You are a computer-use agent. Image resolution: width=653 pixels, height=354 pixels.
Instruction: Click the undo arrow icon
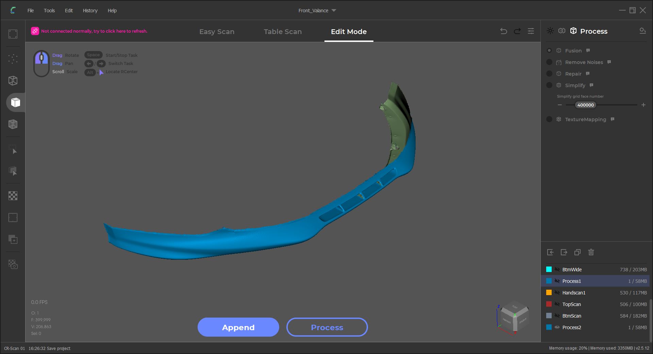[x=503, y=31]
